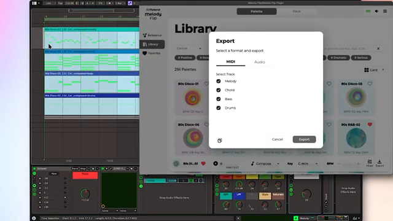Image resolution: width=393 pixels, height=221 pixels.
Task: Toggle the Melody track checkbox
Action: pyautogui.click(x=219, y=81)
